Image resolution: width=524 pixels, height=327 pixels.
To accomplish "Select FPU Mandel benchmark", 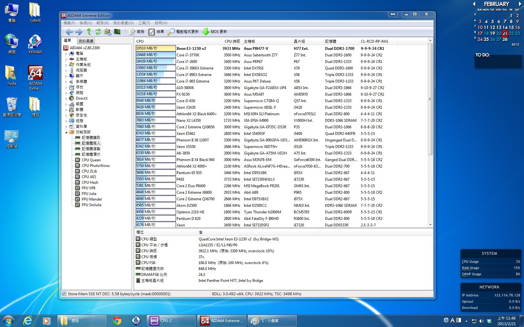I will coord(92,199).
